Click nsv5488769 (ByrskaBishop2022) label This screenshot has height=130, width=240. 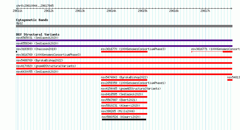point(40,60)
